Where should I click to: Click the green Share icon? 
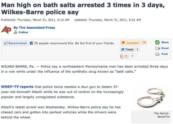(157, 42)
